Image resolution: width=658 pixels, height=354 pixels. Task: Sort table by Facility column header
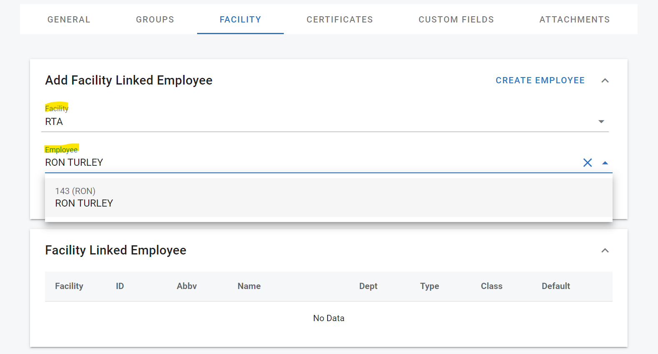[x=69, y=286]
